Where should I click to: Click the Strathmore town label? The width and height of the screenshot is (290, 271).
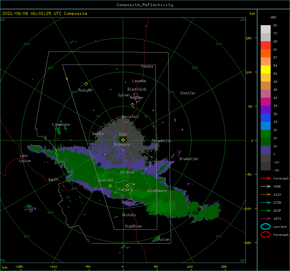click(x=157, y=191)
